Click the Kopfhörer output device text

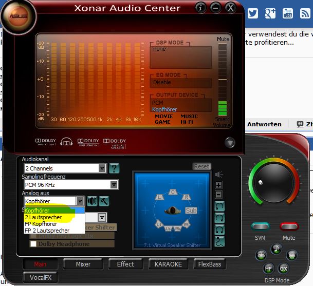pyautogui.click(x=164, y=109)
